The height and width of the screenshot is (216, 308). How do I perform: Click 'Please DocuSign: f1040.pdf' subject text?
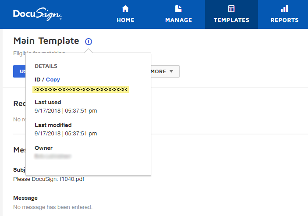click(49, 179)
